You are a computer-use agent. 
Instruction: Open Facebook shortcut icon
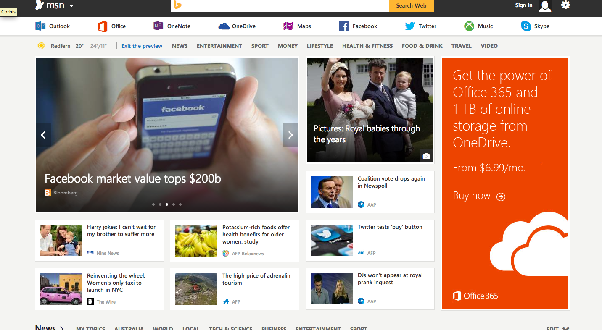pyautogui.click(x=344, y=26)
